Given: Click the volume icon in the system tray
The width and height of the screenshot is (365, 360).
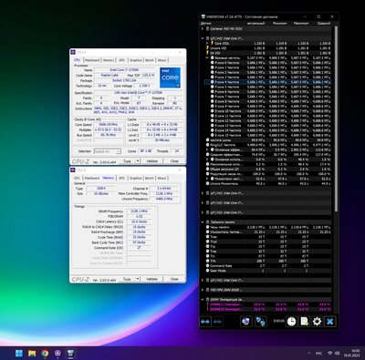Looking at the screenshot, I should [337, 354].
